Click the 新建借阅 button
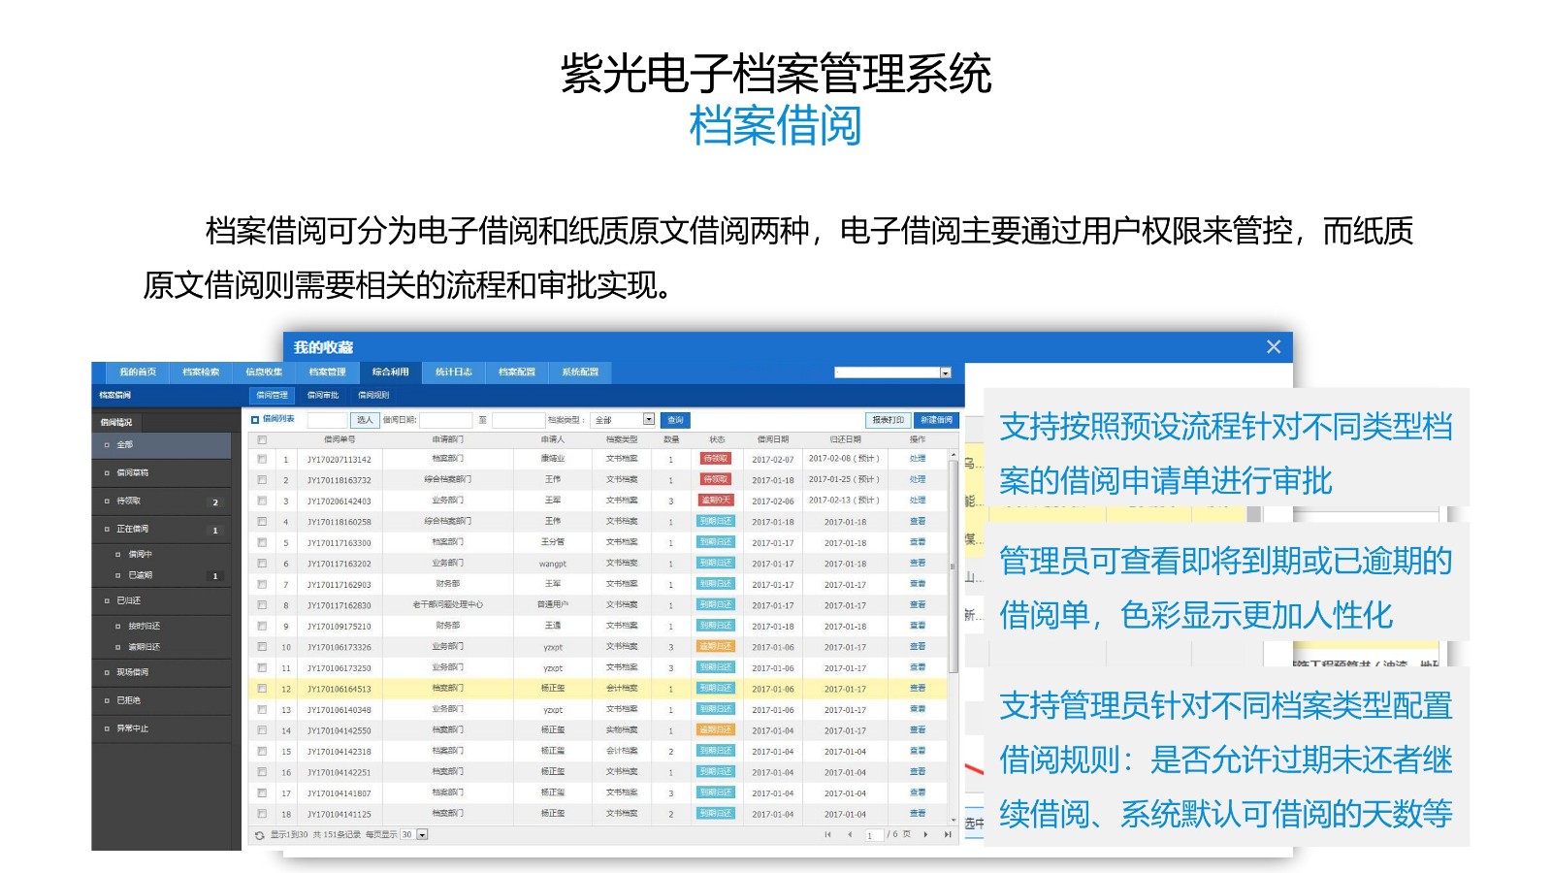This screenshot has width=1552, height=873. 936,420
